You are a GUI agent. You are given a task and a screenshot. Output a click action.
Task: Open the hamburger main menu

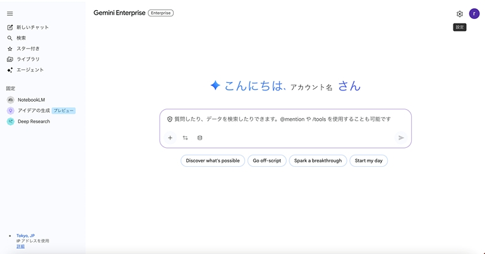point(10,14)
